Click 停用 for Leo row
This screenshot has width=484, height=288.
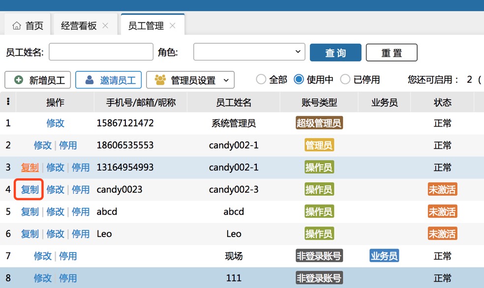[x=81, y=234]
